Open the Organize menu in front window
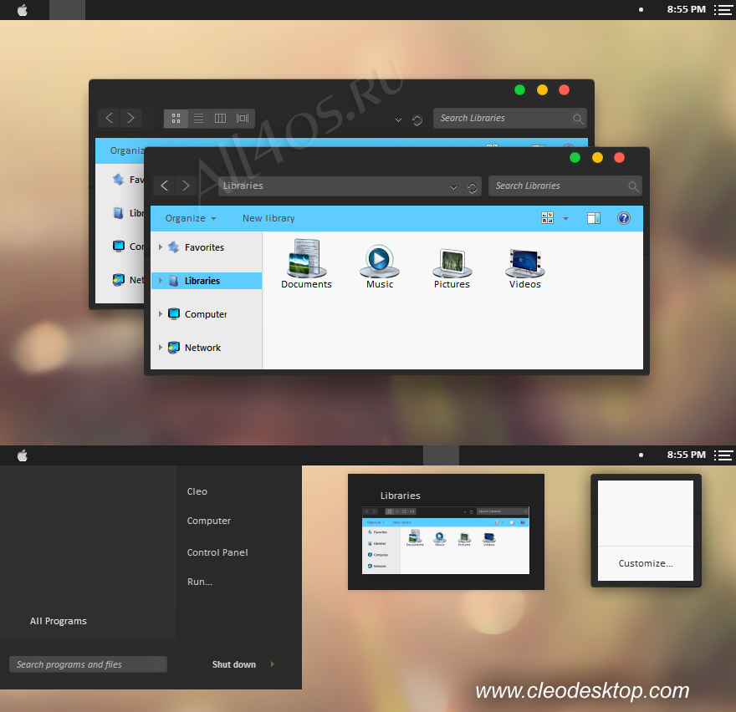 click(191, 219)
